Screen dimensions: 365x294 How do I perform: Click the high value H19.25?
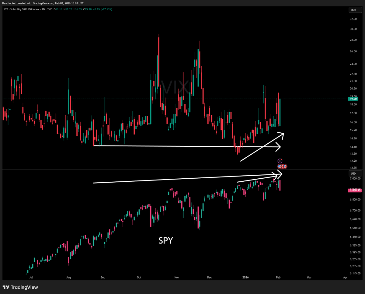68,9
